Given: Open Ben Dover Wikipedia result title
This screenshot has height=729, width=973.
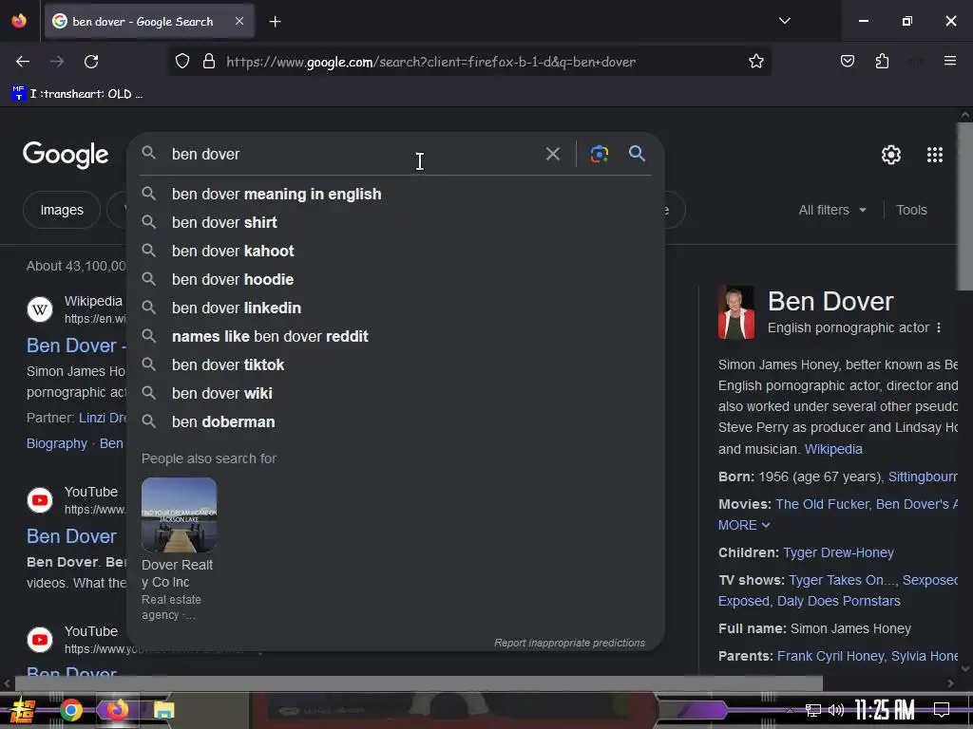Looking at the screenshot, I should click(x=76, y=346).
